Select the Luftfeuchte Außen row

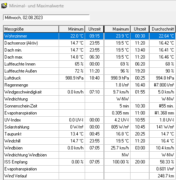[89, 71]
